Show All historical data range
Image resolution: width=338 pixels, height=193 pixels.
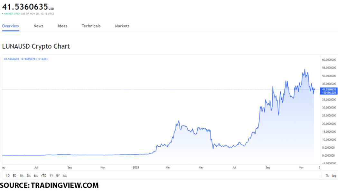click(64, 176)
